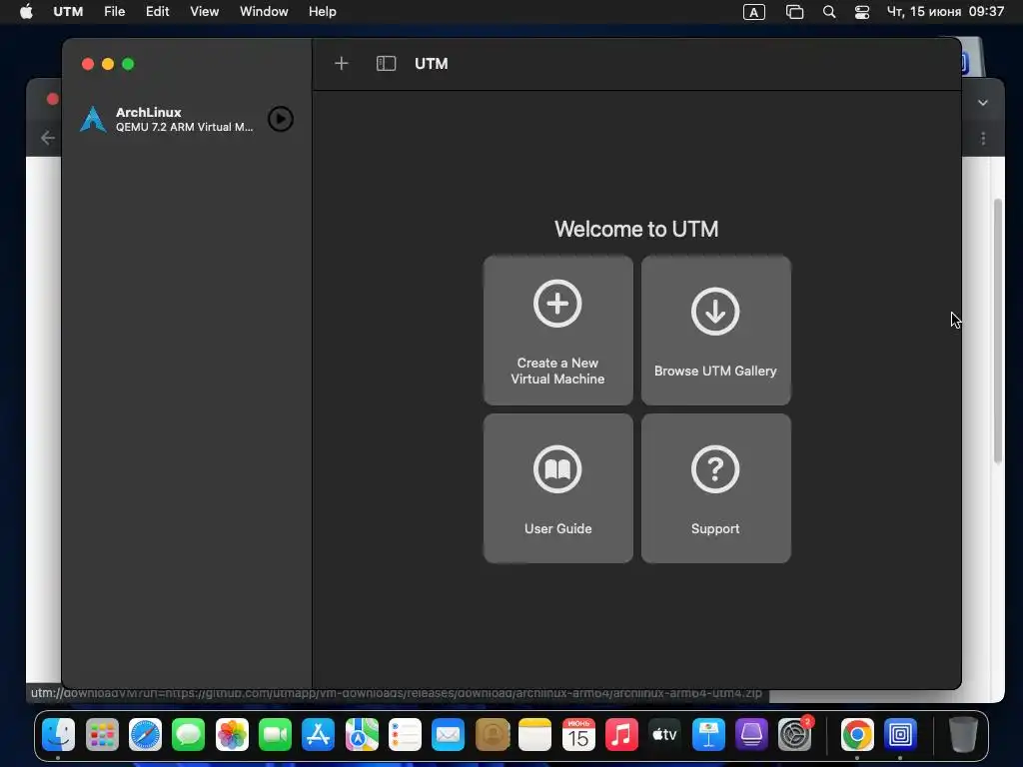Open the User Guide
Screen dimensions: 1023x767
pyautogui.click(x=557, y=487)
